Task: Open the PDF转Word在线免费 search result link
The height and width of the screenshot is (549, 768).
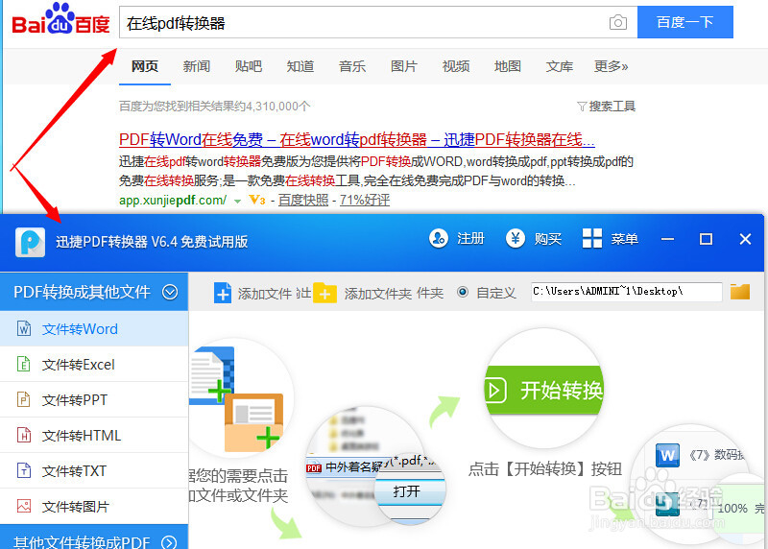Action: (356, 139)
